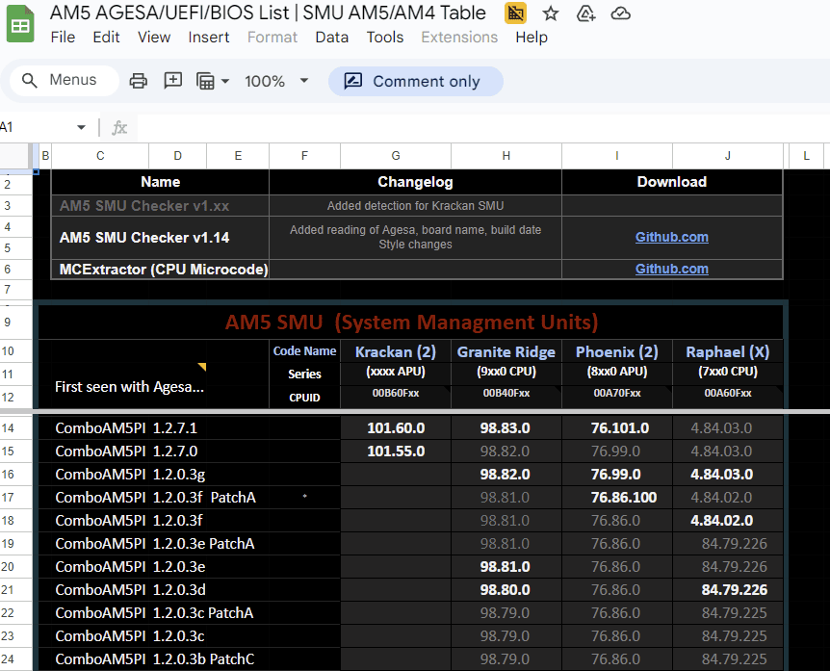Open Github.com link for MCExtractor
830x671 pixels.
pyautogui.click(x=672, y=269)
